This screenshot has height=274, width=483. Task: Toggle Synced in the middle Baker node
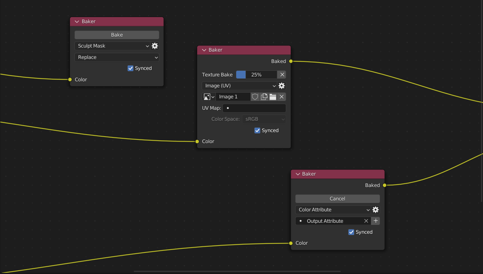point(257,130)
